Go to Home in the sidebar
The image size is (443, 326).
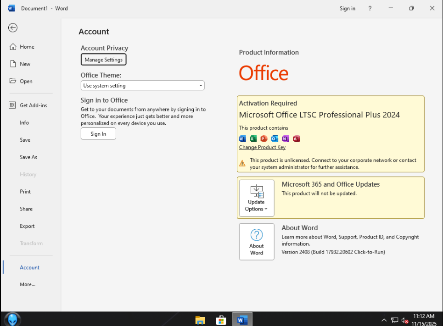coord(27,47)
